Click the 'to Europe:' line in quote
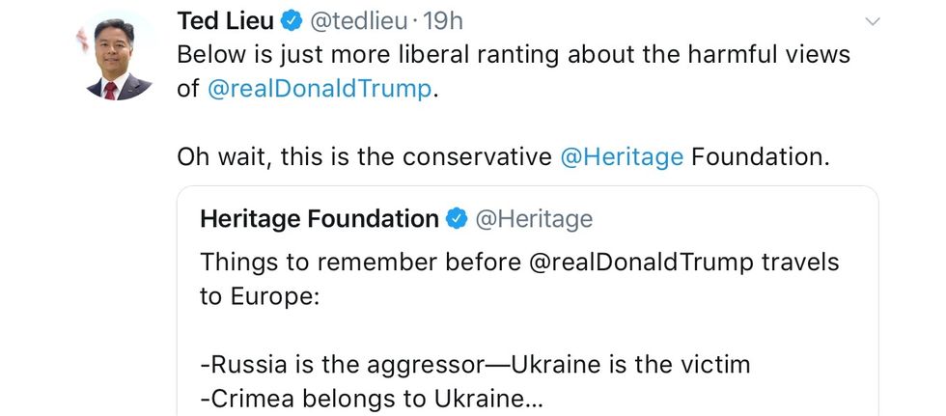This screenshot has width=946, height=416. click(x=258, y=296)
